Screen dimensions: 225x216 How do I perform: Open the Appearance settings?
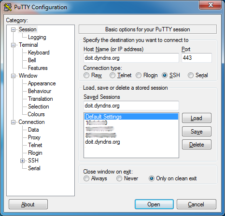(42, 83)
